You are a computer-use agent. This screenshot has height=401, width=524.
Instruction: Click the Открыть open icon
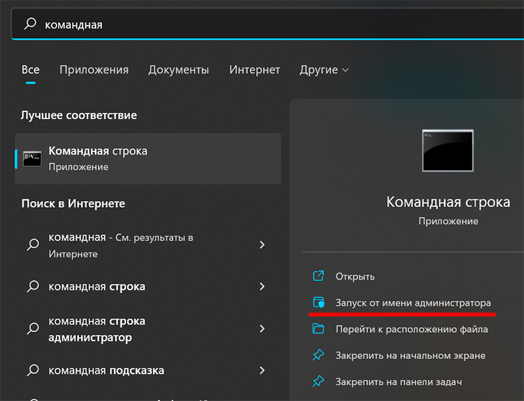(x=319, y=277)
